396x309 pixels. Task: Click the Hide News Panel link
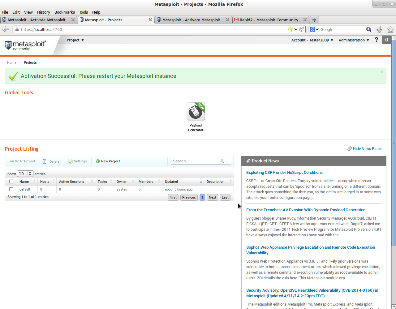tap(367, 149)
